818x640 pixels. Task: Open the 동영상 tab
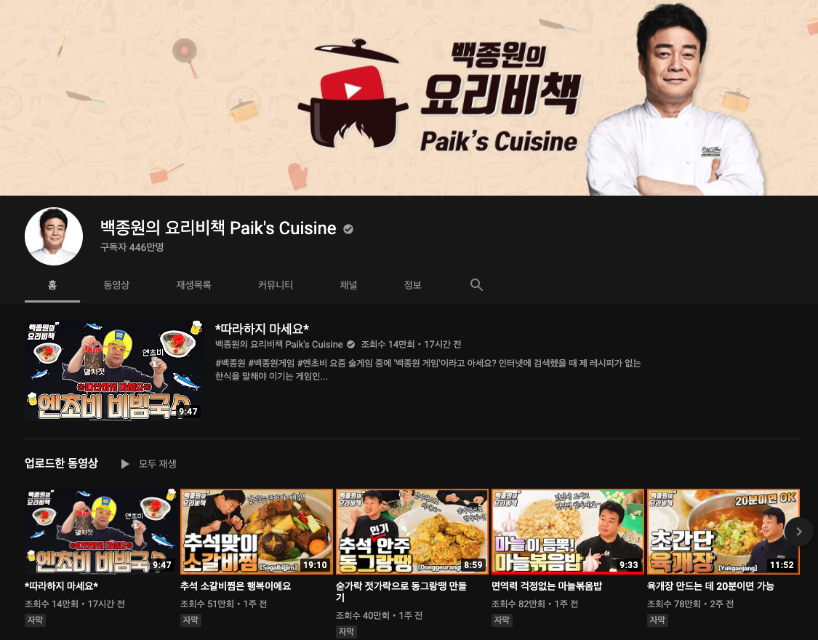pos(116,285)
